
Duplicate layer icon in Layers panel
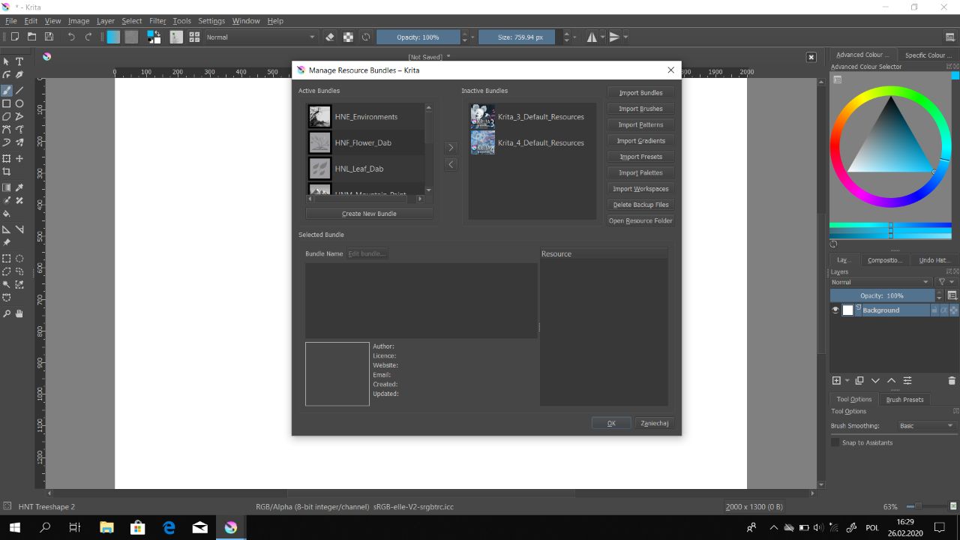(859, 381)
